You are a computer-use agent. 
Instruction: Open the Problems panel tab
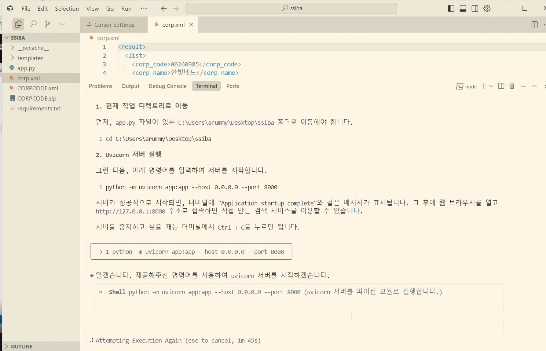pos(100,86)
